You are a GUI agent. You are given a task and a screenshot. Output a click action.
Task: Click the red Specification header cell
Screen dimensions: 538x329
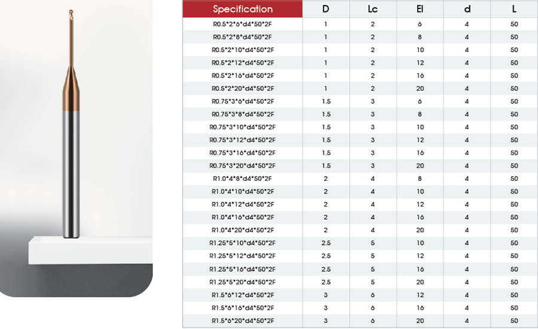pyautogui.click(x=243, y=9)
